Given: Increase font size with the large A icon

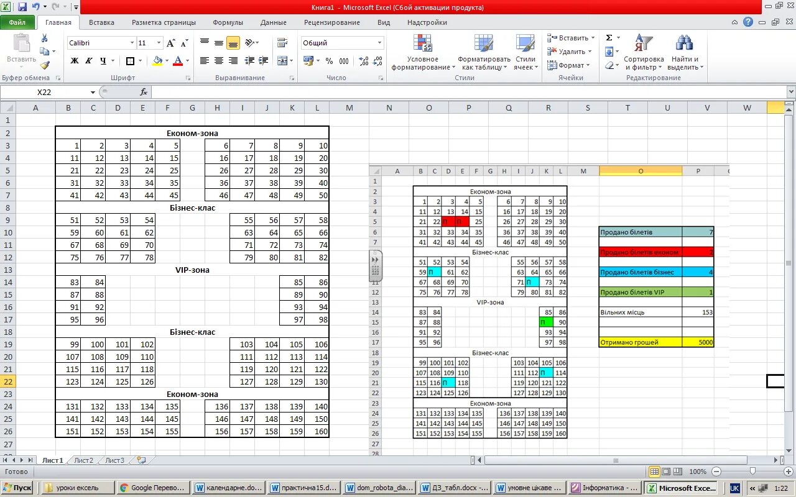Looking at the screenshot, I should pos(171,43).
